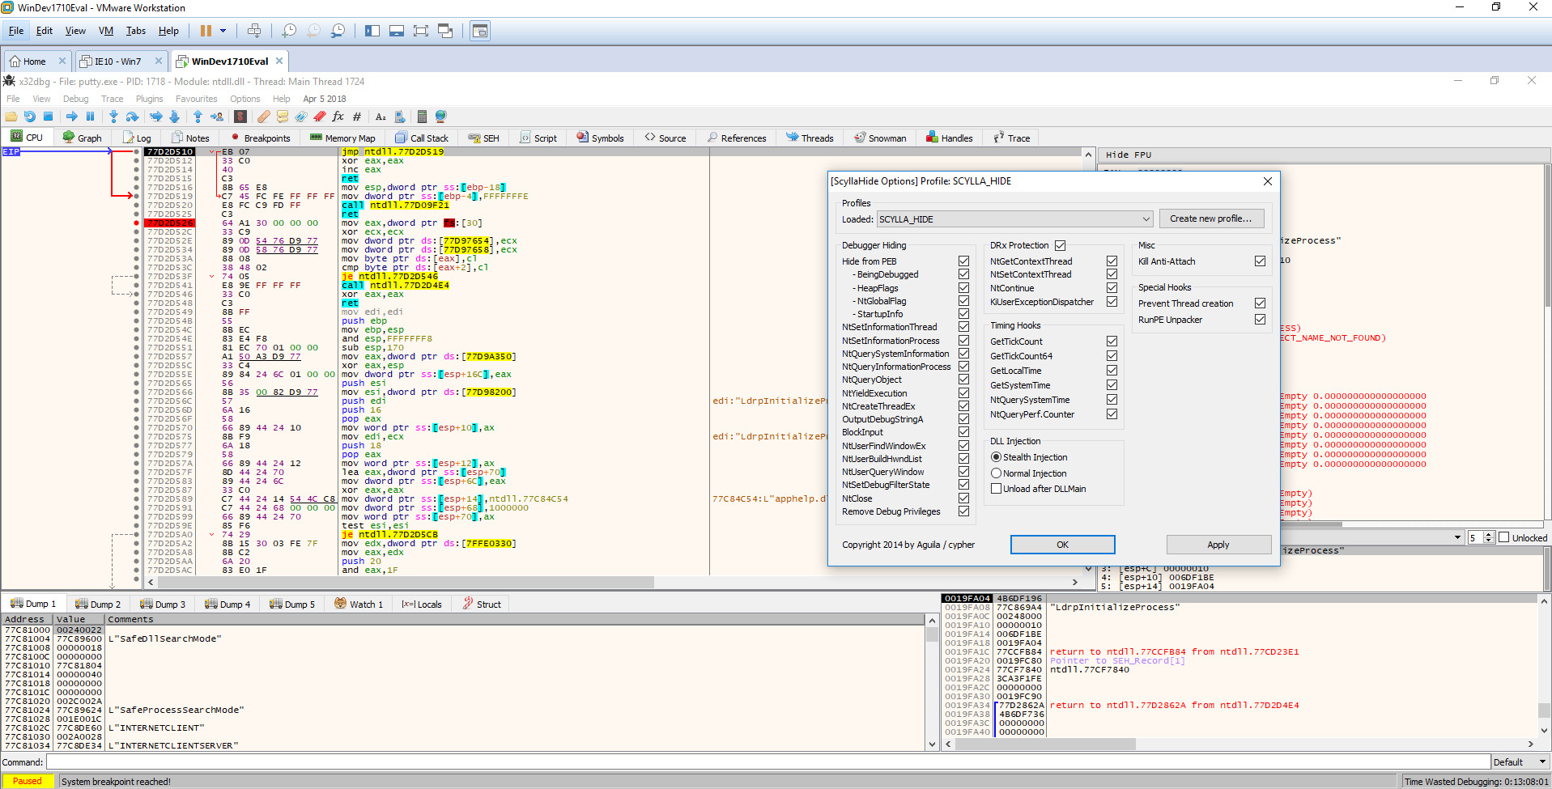Viewport: 1552px width, 789px height.
Task: Enable Unload after DLLMain checkbox
Action: click(x=996, y=489)
